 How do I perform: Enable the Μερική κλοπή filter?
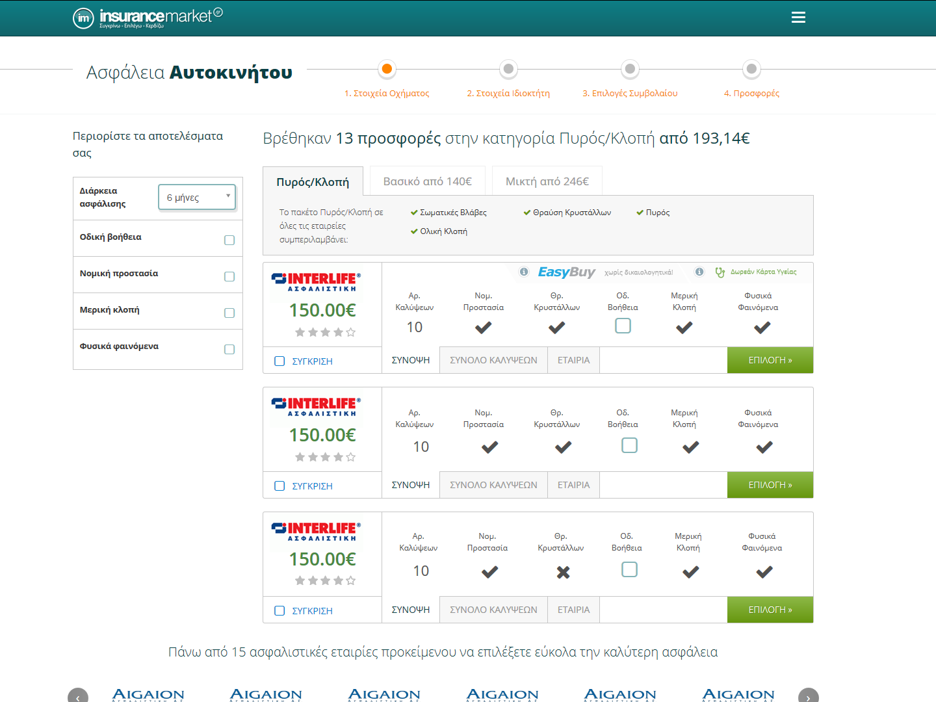click(229, 313)
